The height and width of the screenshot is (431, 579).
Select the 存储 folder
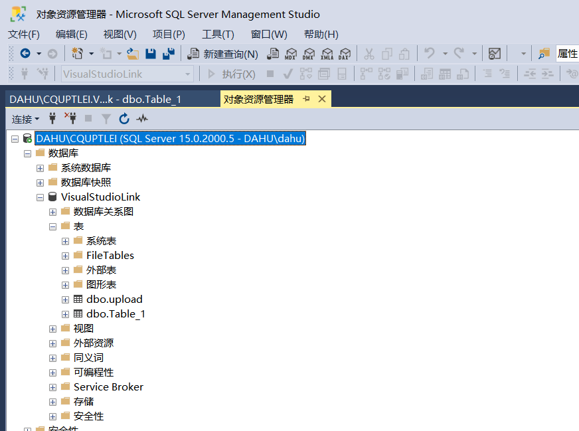click(x=84, y=402)
